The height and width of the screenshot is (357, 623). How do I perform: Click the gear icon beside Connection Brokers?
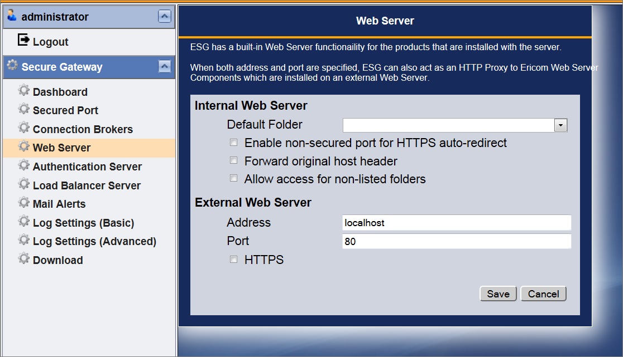23,128
